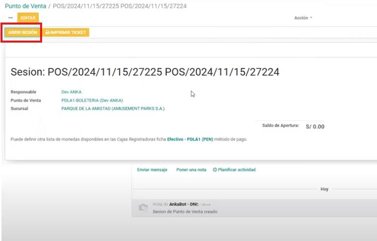The image size is (377, 241).
Task: Click the clock icon beside Planificar actividad
Action: pyautogui.click(x=215, y=170)
